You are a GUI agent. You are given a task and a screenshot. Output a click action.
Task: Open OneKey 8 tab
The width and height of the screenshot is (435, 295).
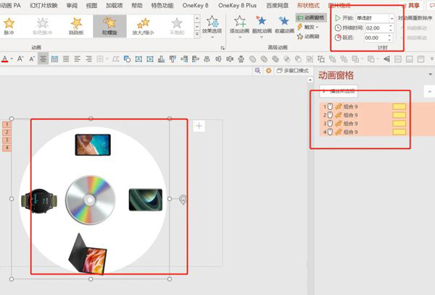coord(195,6)
